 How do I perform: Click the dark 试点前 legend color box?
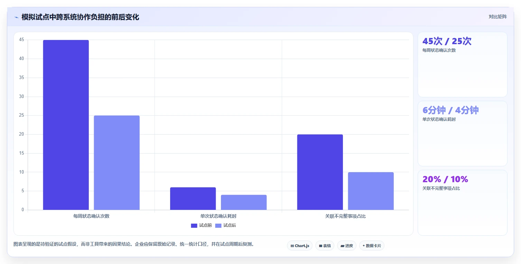[194, 226]
